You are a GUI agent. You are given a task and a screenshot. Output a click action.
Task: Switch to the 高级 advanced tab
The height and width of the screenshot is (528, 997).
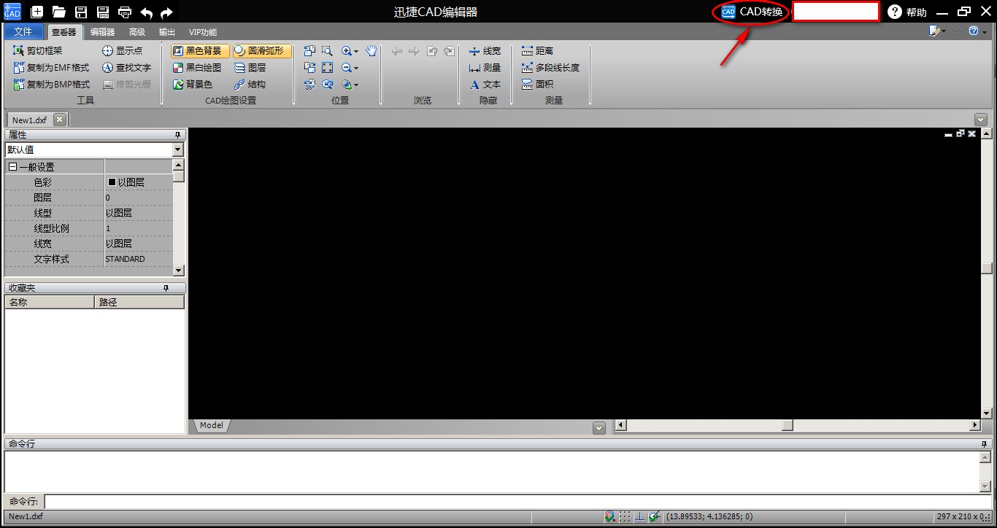[136, 32]
